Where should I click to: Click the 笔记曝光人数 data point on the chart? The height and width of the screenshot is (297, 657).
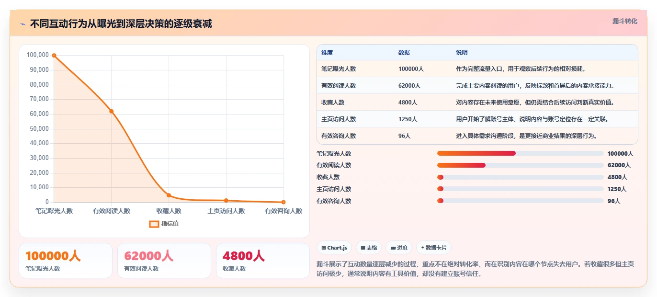54,56
